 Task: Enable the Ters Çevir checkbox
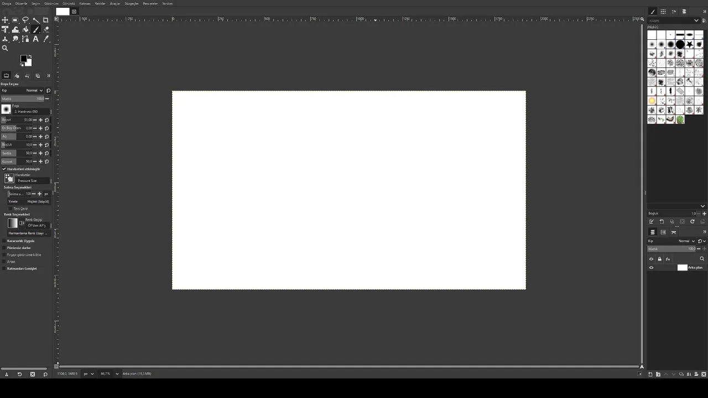(x=10, y=209)
